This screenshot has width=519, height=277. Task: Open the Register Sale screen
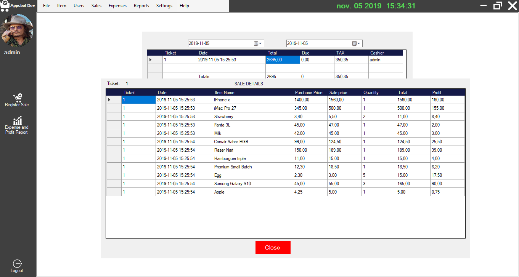coord(17,100)
